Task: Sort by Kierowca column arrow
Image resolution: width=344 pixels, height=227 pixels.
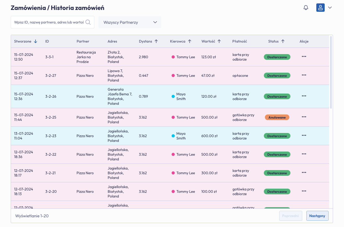Action: pos(190,41)
